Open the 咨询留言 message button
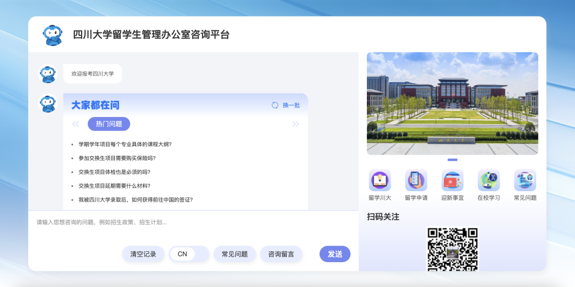Image resolution: width=575 pixels, height=287 pixels. click(281, 254)
